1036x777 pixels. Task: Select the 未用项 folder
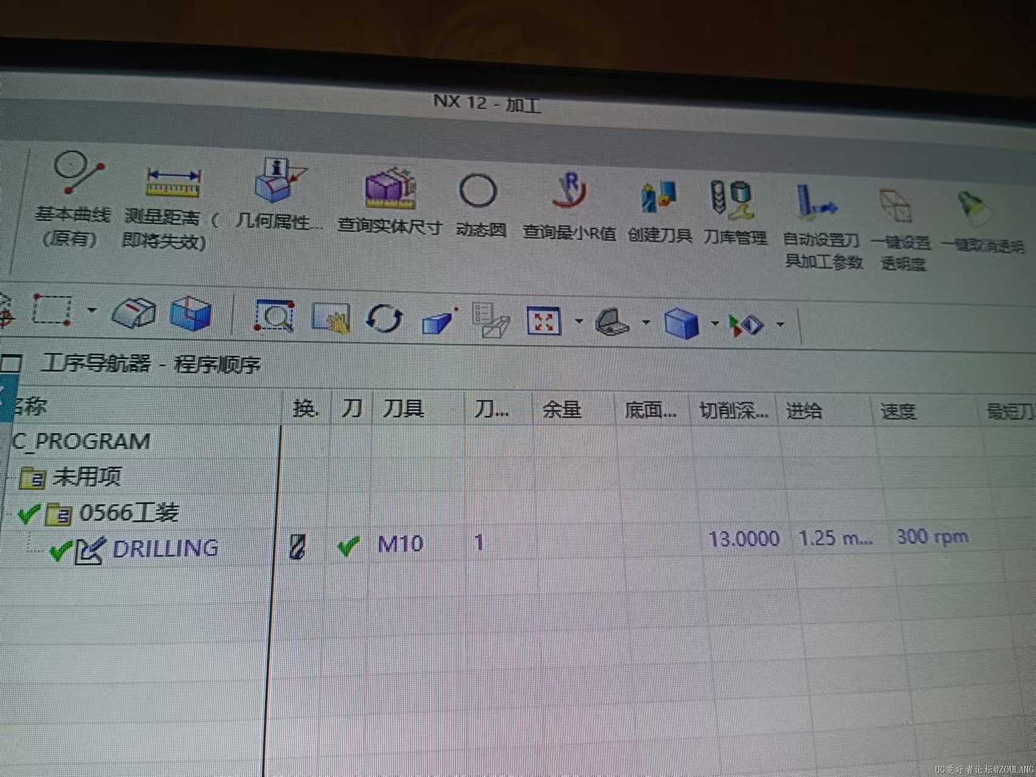pyautogui.click(x=86, y=477)
